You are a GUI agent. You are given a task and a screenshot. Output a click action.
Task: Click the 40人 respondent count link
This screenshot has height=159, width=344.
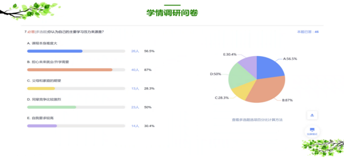click(x=135, y=70)
